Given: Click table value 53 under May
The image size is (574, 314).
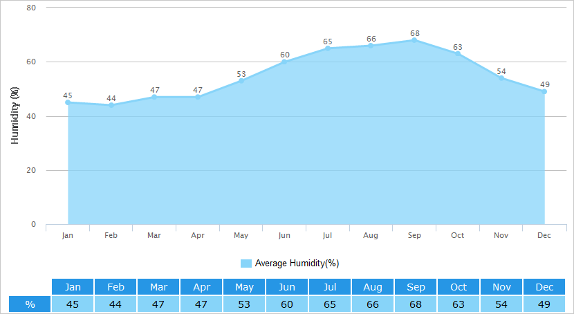Looking at the screenshot, I should (244, 304).
